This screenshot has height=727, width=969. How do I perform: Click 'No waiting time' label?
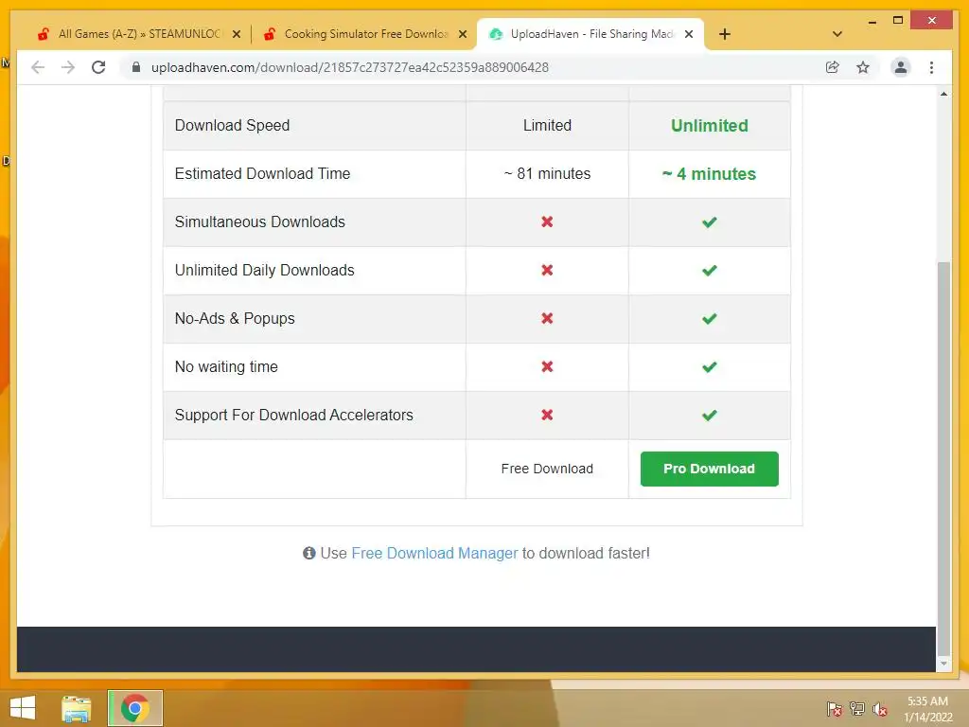pyautogui.click(x=226, y=366)
